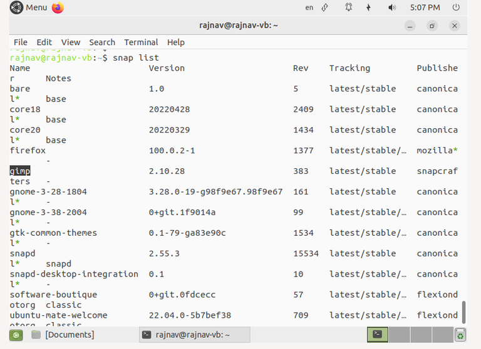Open the Search menu
This screenshot has height=349, width=481.
102,43
